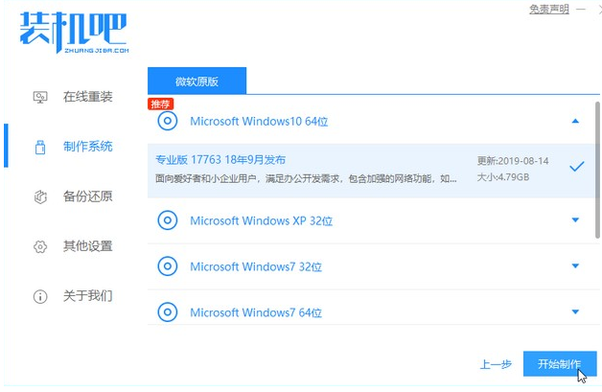This screenshot has height=392, width=602.
Task: Click the 关于我们 info icon
Action: [x=40, y=296]
